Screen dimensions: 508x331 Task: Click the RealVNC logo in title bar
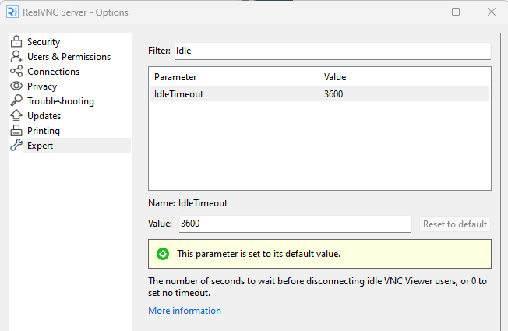pos(12,12)
